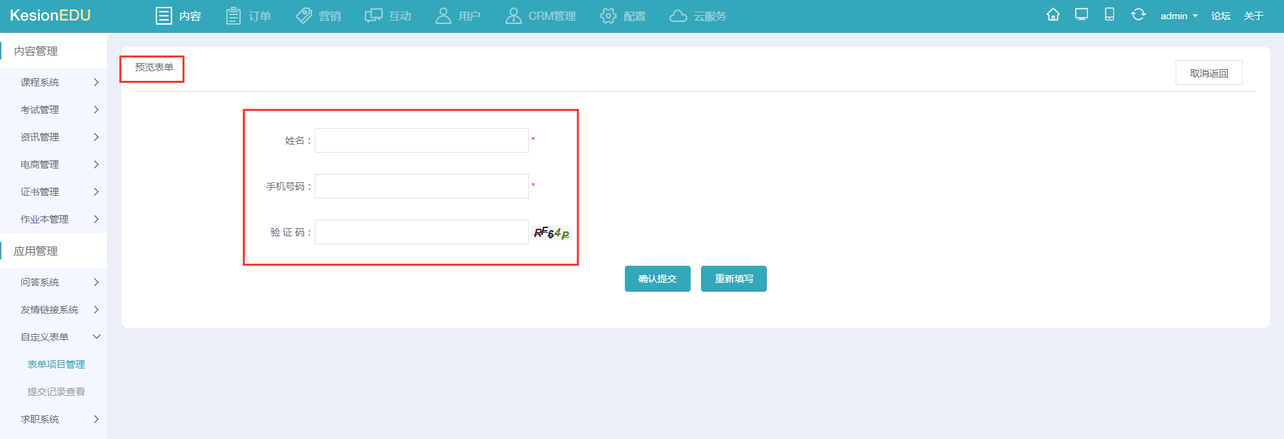Open the 营销 marketing tag menu

[x=318, y=16]
